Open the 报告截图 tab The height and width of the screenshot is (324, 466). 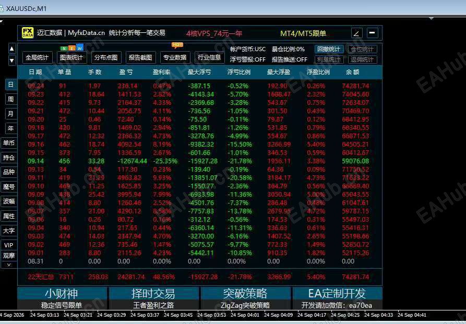click(140, 57)
